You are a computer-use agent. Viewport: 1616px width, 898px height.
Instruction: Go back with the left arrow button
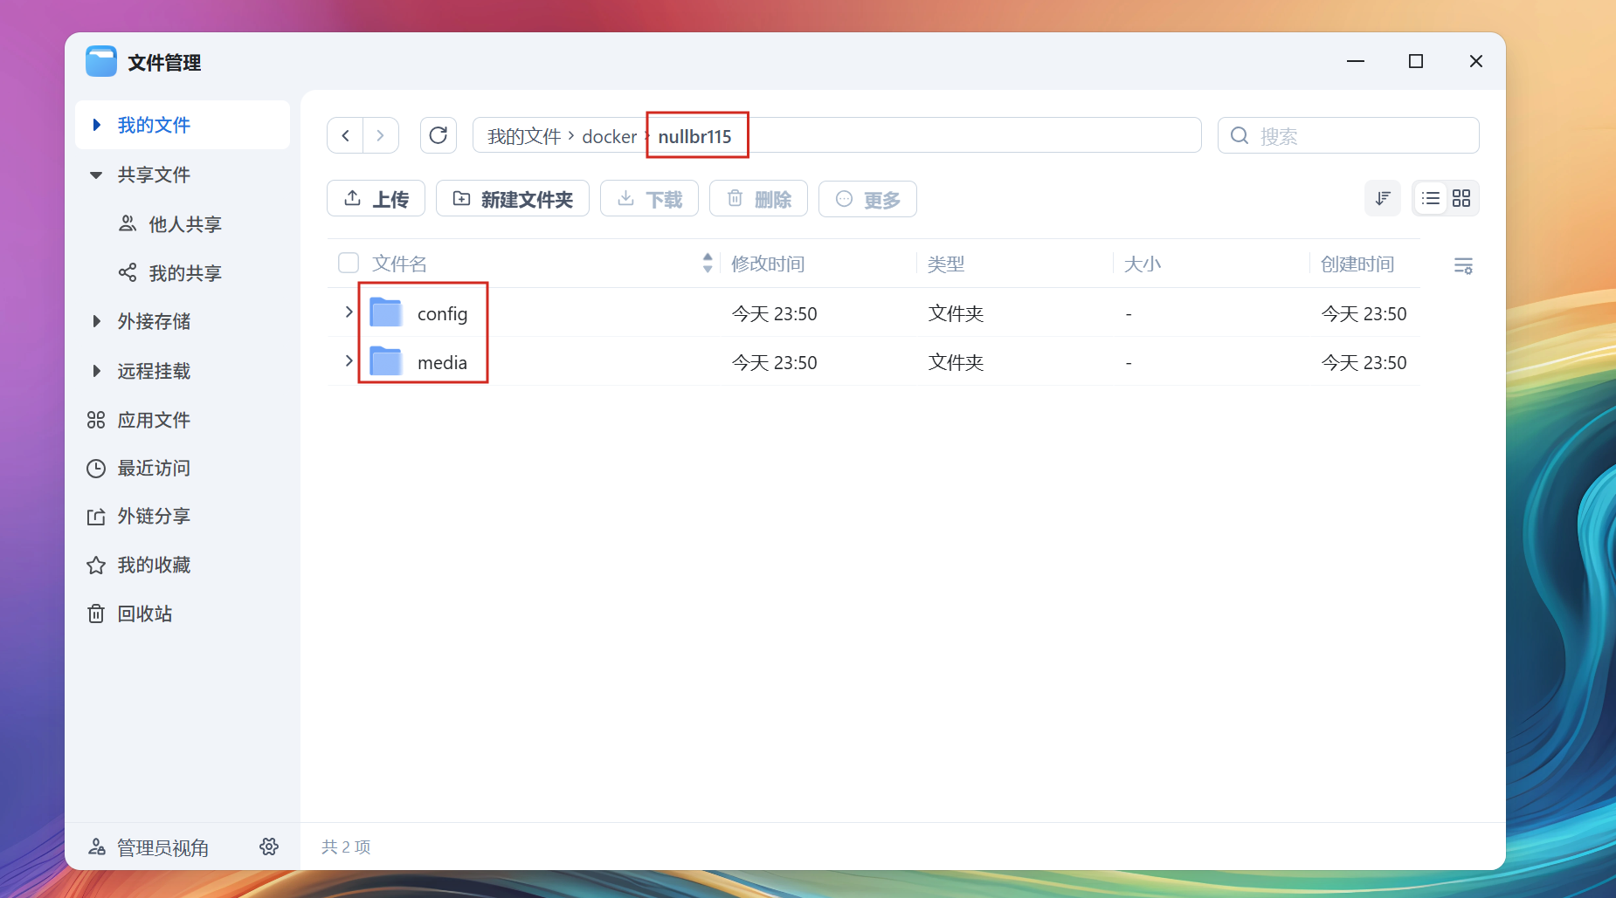click(x=346, y=135)
